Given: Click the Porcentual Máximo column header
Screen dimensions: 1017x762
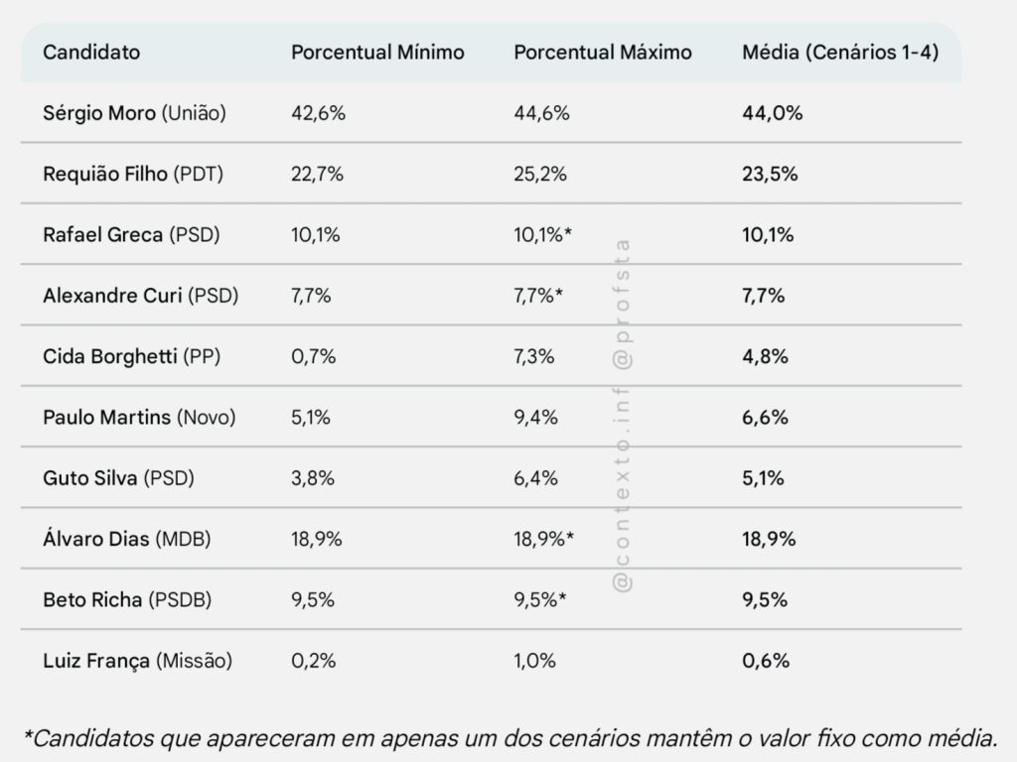Looking at the screenshot, I should (603, 53).
